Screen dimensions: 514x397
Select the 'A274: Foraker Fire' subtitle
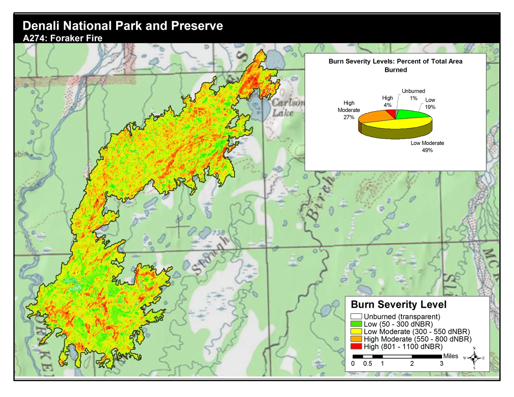pos(62,38)
